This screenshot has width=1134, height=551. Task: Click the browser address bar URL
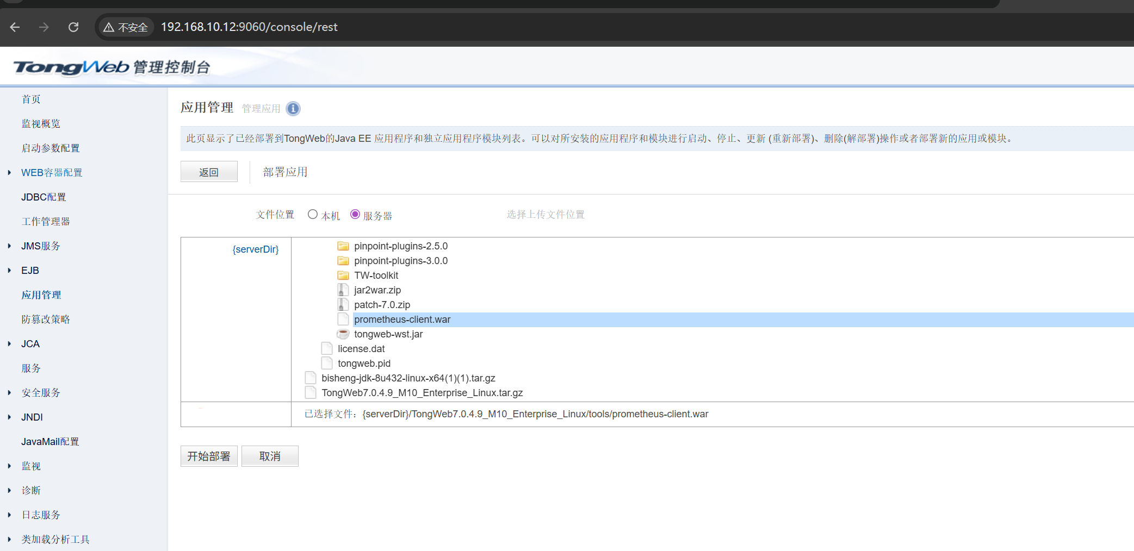tap(249, 27)
